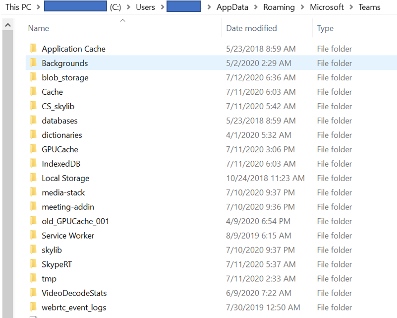Select the databases folder name
The height and width of the screenshot is (318, 397).
coord(60,121)
